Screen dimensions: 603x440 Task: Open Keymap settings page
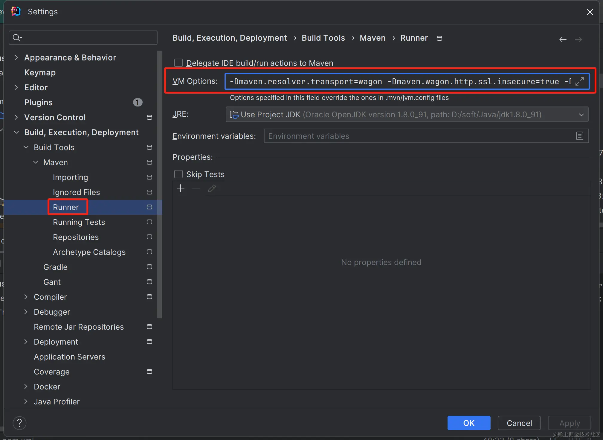point(40,72)
